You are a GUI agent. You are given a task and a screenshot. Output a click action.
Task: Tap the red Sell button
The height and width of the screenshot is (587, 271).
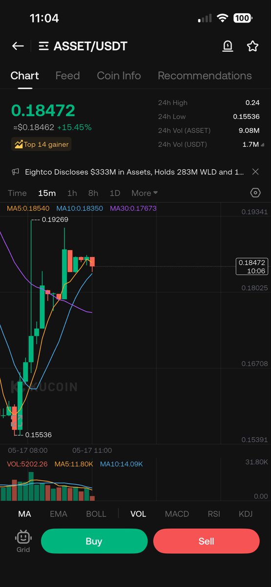tap(206, 541)
